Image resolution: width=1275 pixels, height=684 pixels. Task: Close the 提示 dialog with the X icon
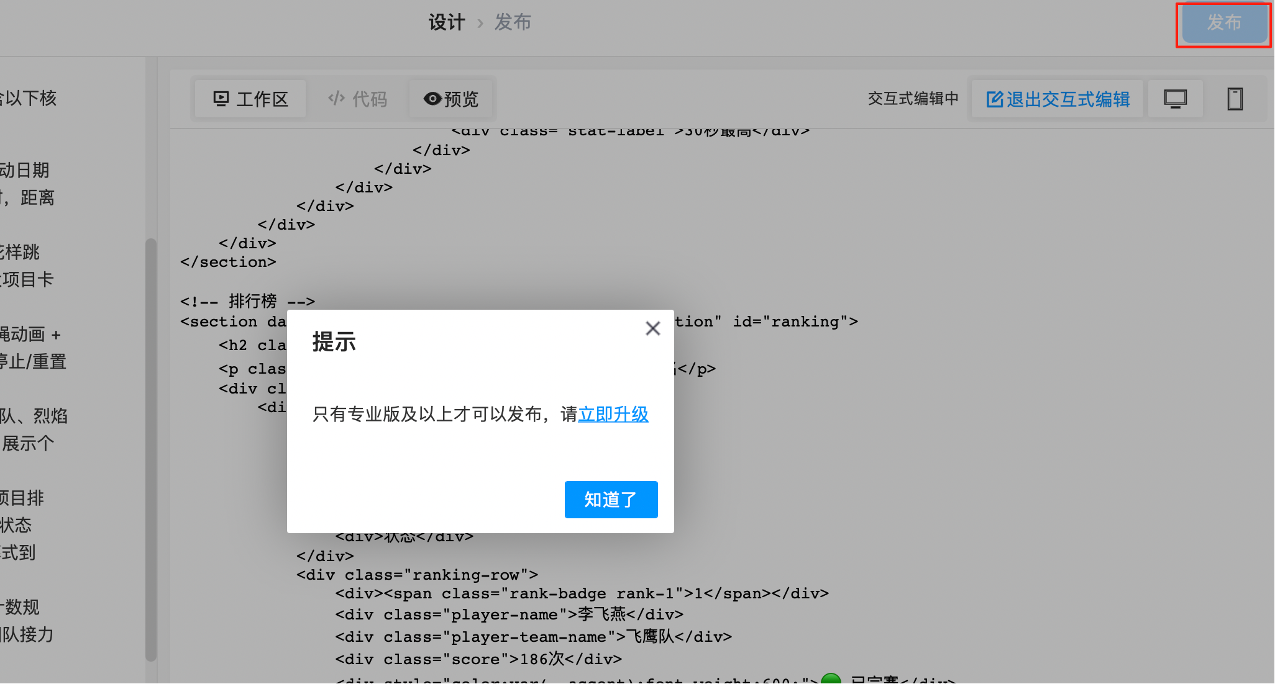[652, 328]
